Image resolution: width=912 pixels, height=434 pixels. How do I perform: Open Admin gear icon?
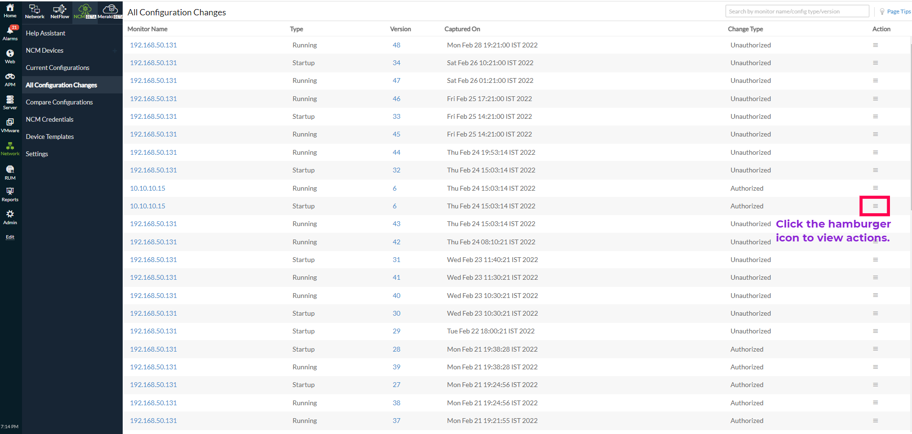tap(10, 217)
